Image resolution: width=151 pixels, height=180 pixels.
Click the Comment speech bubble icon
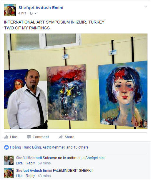click(29, 137)
